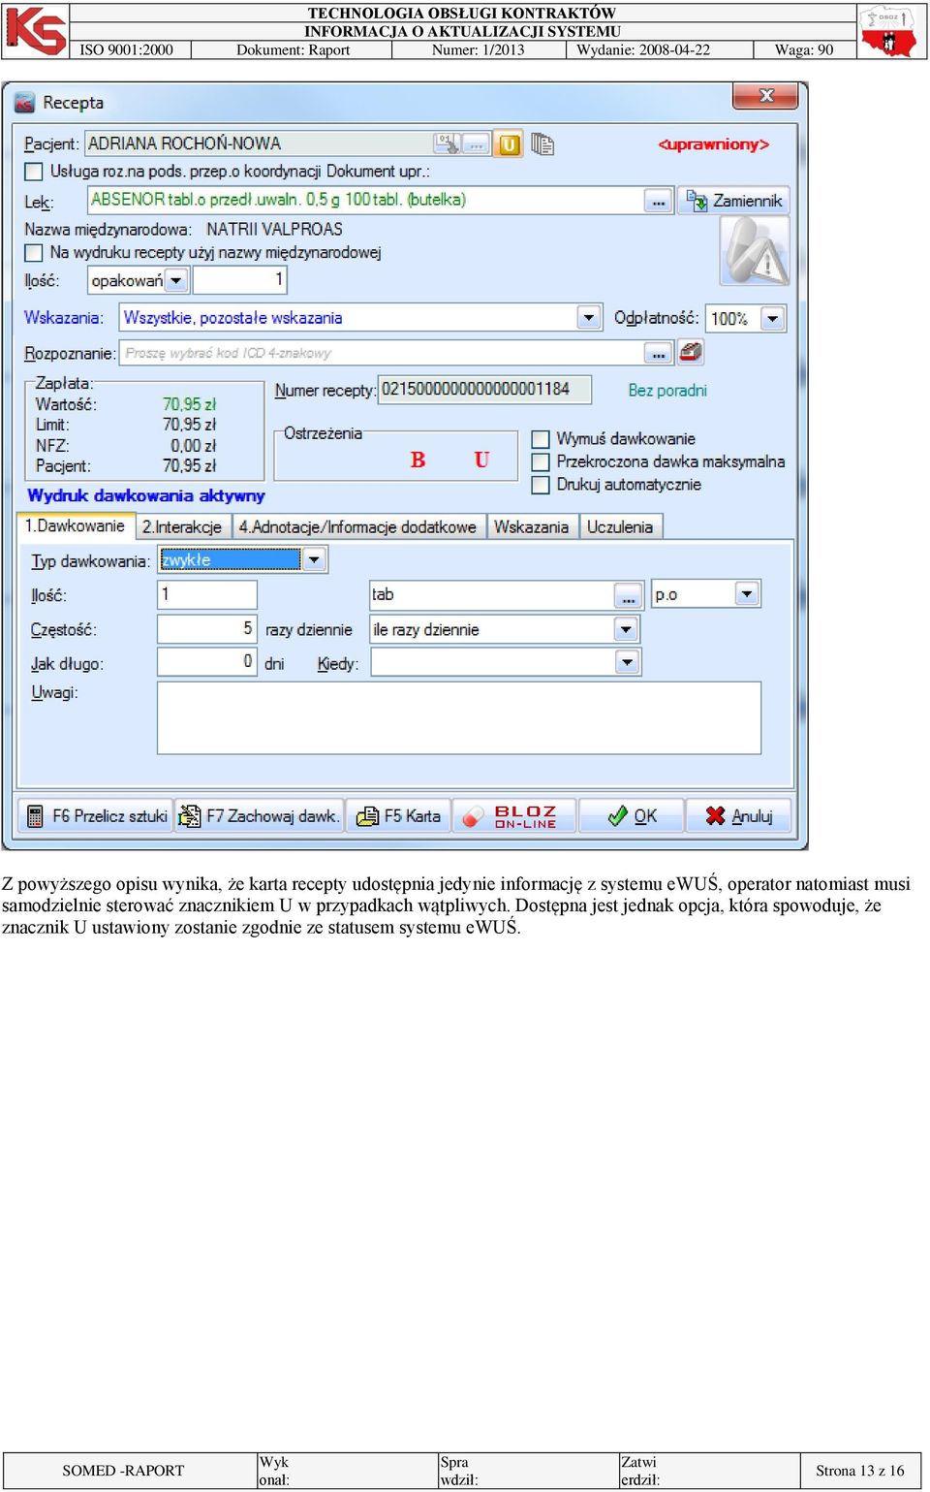Click the documents copy icon by patient

point(542,144)
